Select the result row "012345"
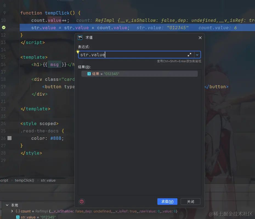This screenshot has width=255, height=219. click(x=140, y=74)
